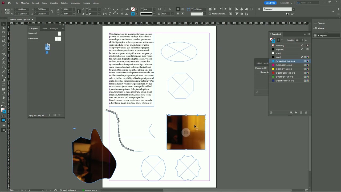Rotate selection 90° counter-clockwise

click(x=110, y=9)
